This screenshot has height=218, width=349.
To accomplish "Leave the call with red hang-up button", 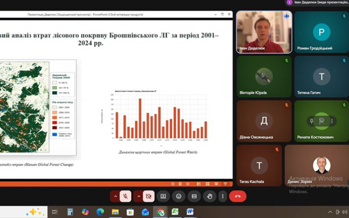I will click(238, 196).
